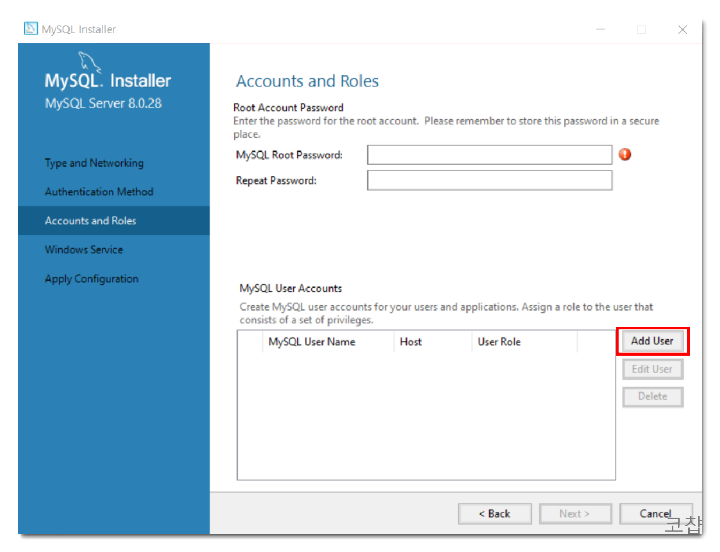Open the Authentication Method step
Screen dimensions: 720x552
[x=99, y=192]
